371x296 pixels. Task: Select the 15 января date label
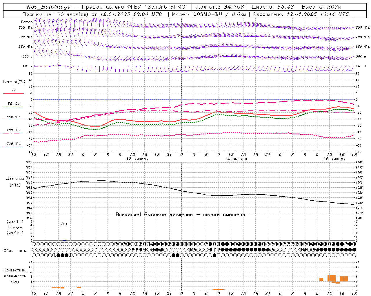click(x=334, y=159)
